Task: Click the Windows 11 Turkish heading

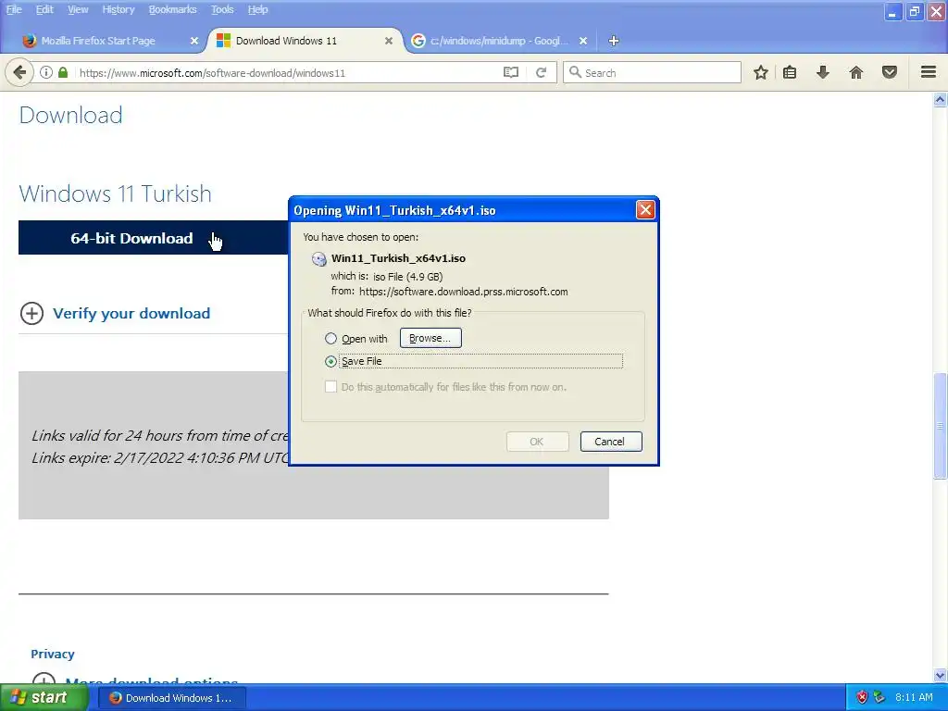Action: (x=116, y=193)
